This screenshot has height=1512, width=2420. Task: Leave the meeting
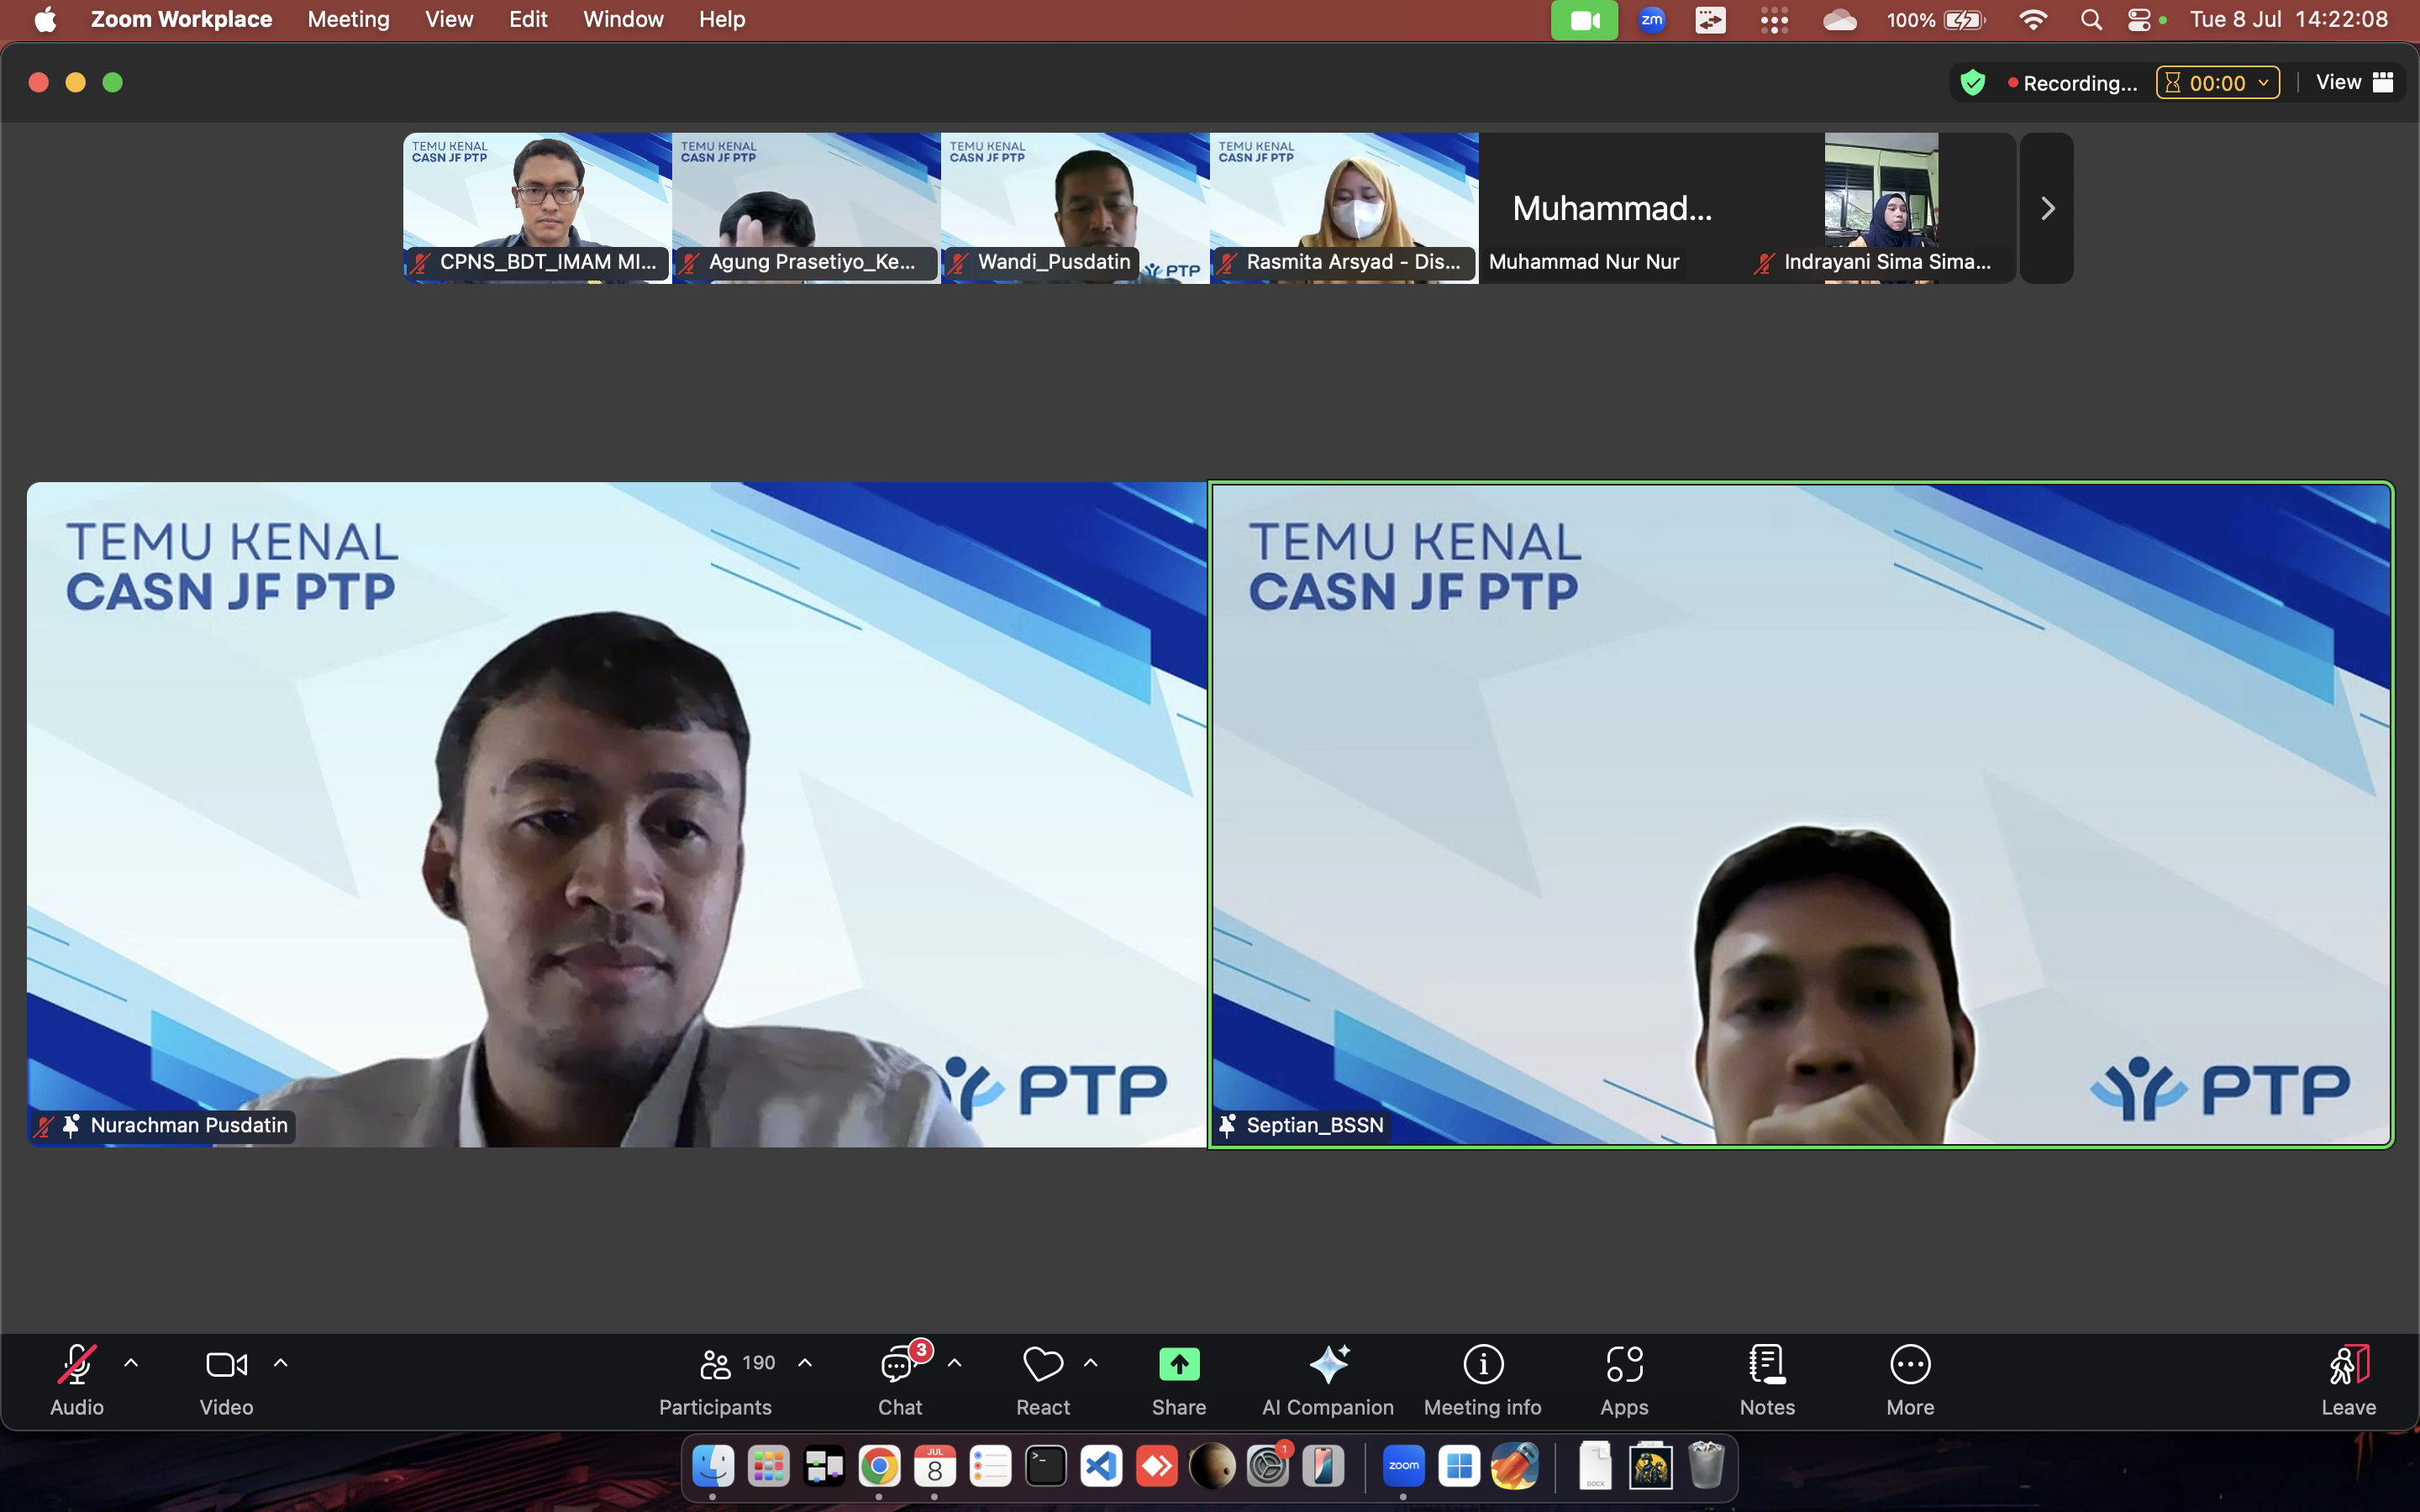pyautogui.click(x=2347, y=1380)
